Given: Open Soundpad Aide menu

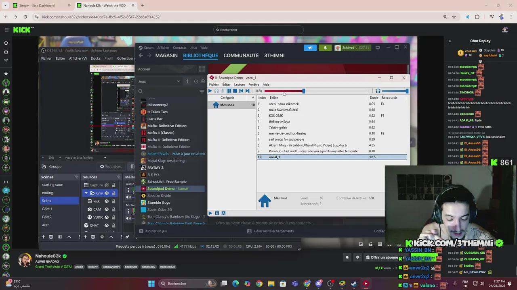Looking at the screenshot, I should (x=266, y=85).
